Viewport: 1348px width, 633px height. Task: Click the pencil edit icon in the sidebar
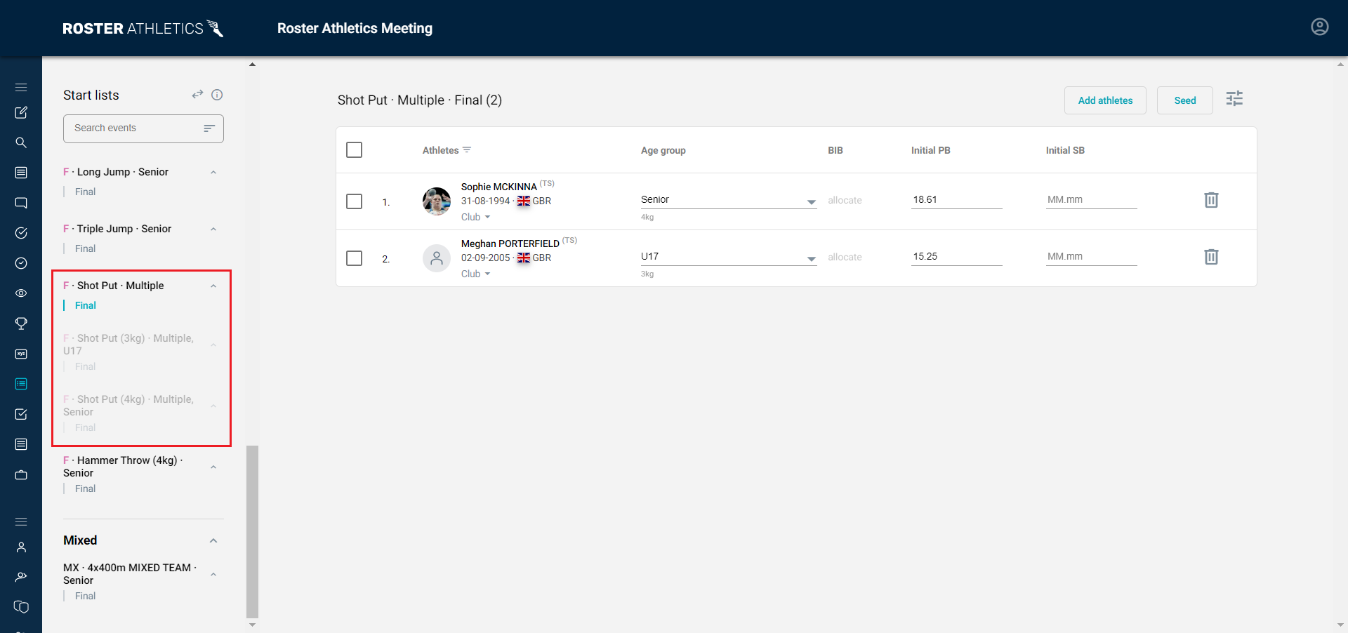point(21,112)
